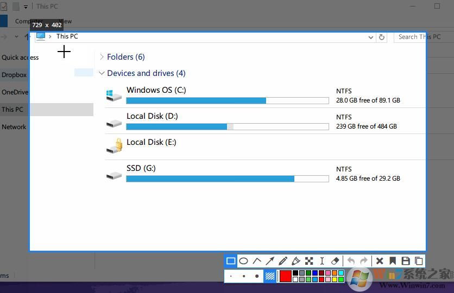Viewport: 454px width, 293px height.
Task: Redo the annotation
Action: click(x=364, y=261)
